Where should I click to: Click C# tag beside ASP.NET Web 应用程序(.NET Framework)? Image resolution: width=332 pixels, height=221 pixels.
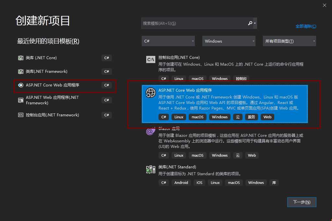tap(106, 100)
